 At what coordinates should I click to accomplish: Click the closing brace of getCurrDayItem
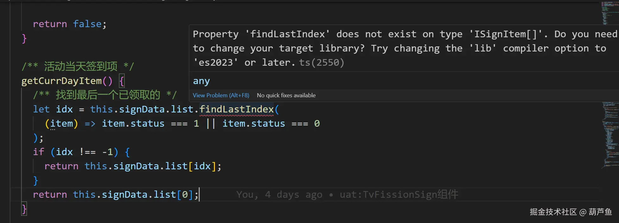[24, 209]
